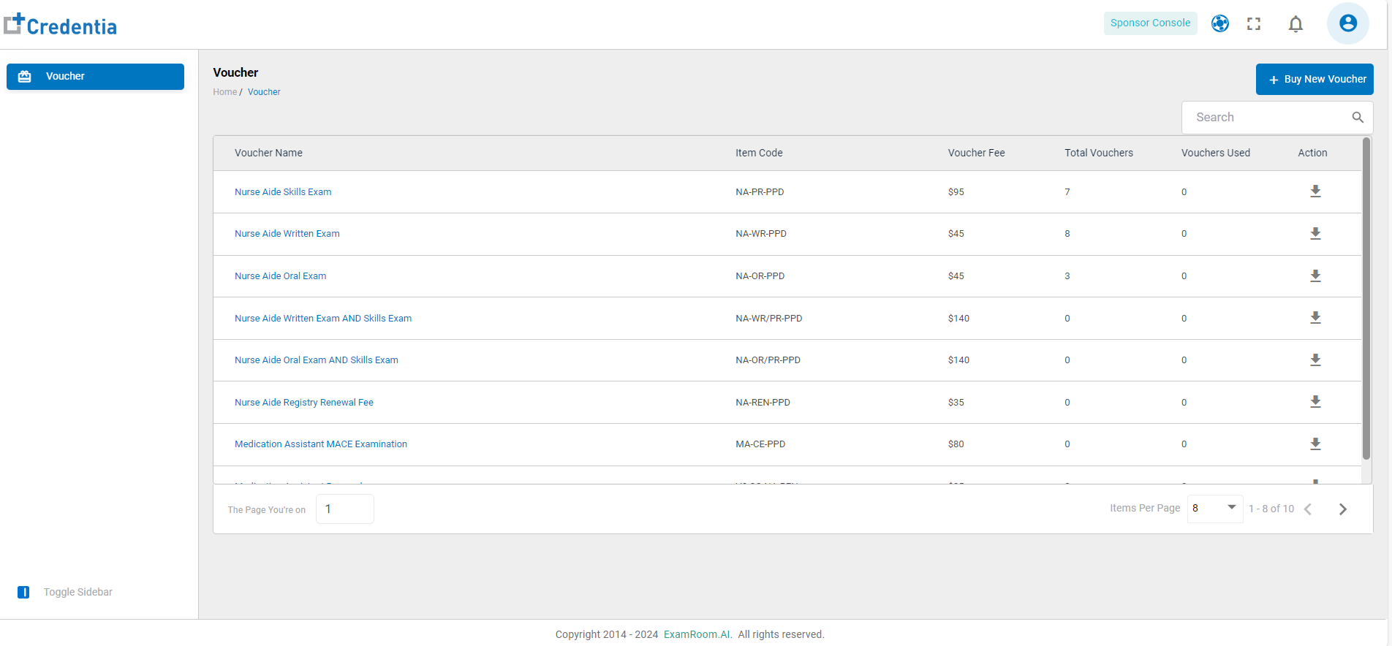Click the Item Code column header
The image size is (1392, 646).
click(759, 153)
